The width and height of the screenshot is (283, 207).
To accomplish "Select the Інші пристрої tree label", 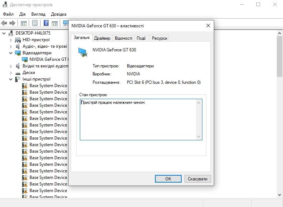I will pyautogui.click(x=36, y=79).
